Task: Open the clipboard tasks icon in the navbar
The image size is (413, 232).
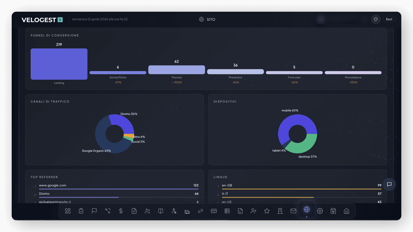Action: 81,211
